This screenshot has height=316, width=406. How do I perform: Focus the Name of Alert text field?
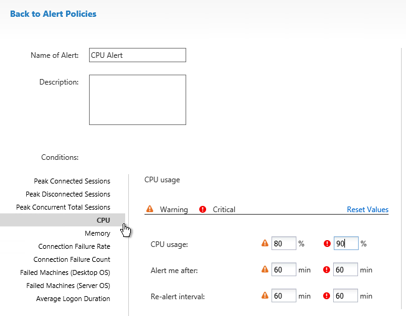pyautogui.click(x=138, y=55)
